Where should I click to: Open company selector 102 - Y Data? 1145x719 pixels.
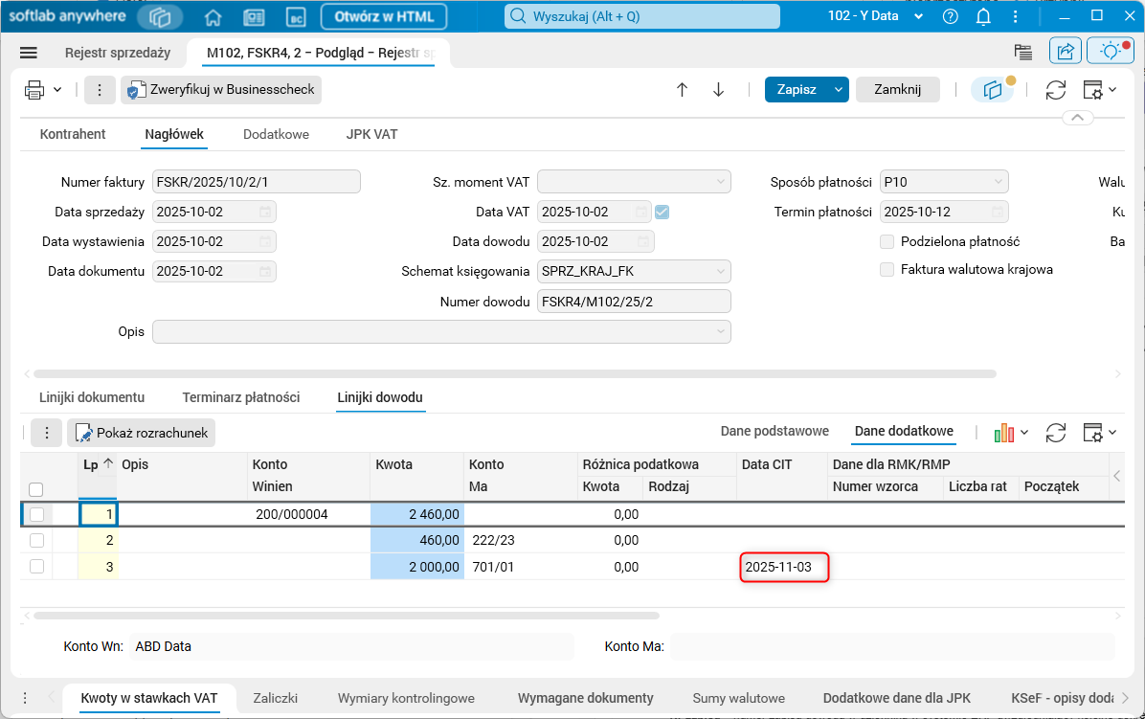point(875,16)
